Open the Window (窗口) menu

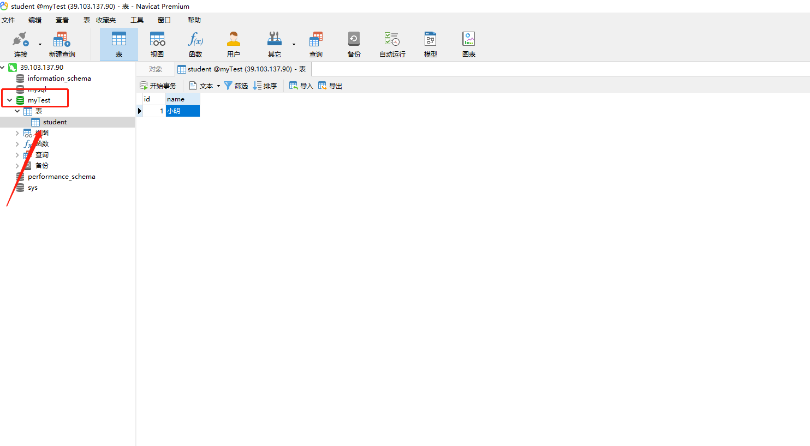coord(164,20)
